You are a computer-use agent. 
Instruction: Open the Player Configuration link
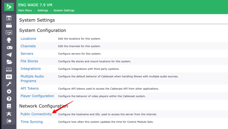[x=37, y=96]
